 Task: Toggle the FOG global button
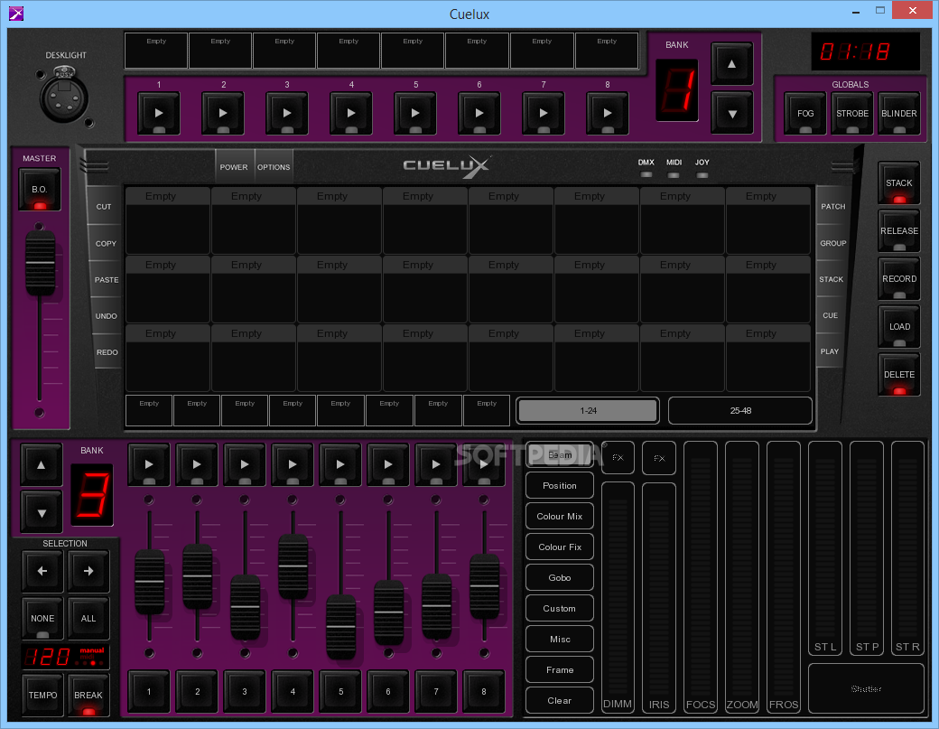coord(804,113)
